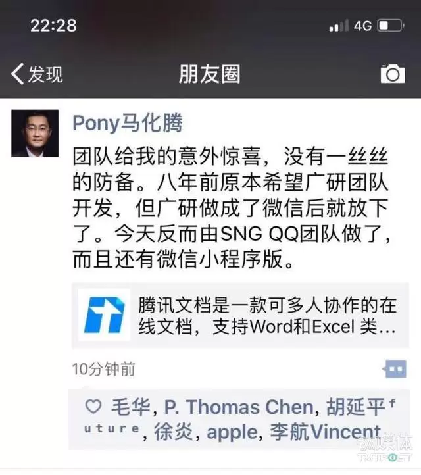Open the comment bubble menu icon
Screen dimensions: 421x475
tap(394, 369)
